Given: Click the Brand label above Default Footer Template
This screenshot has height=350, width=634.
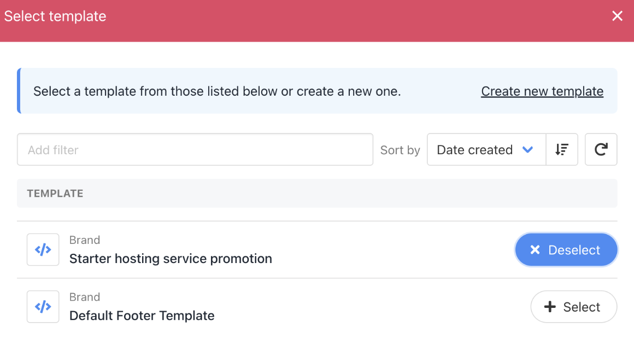Looking at the screenshot, I should pyautogui.click(x=85, y=297).
